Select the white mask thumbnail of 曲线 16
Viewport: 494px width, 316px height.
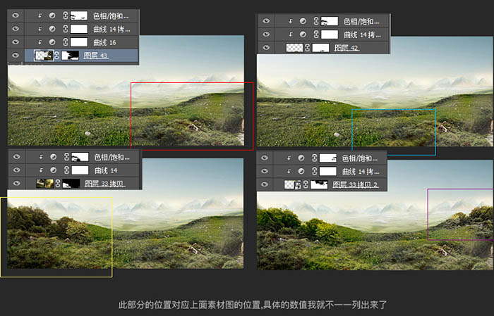pyautogui.click(x=79, y=42)
